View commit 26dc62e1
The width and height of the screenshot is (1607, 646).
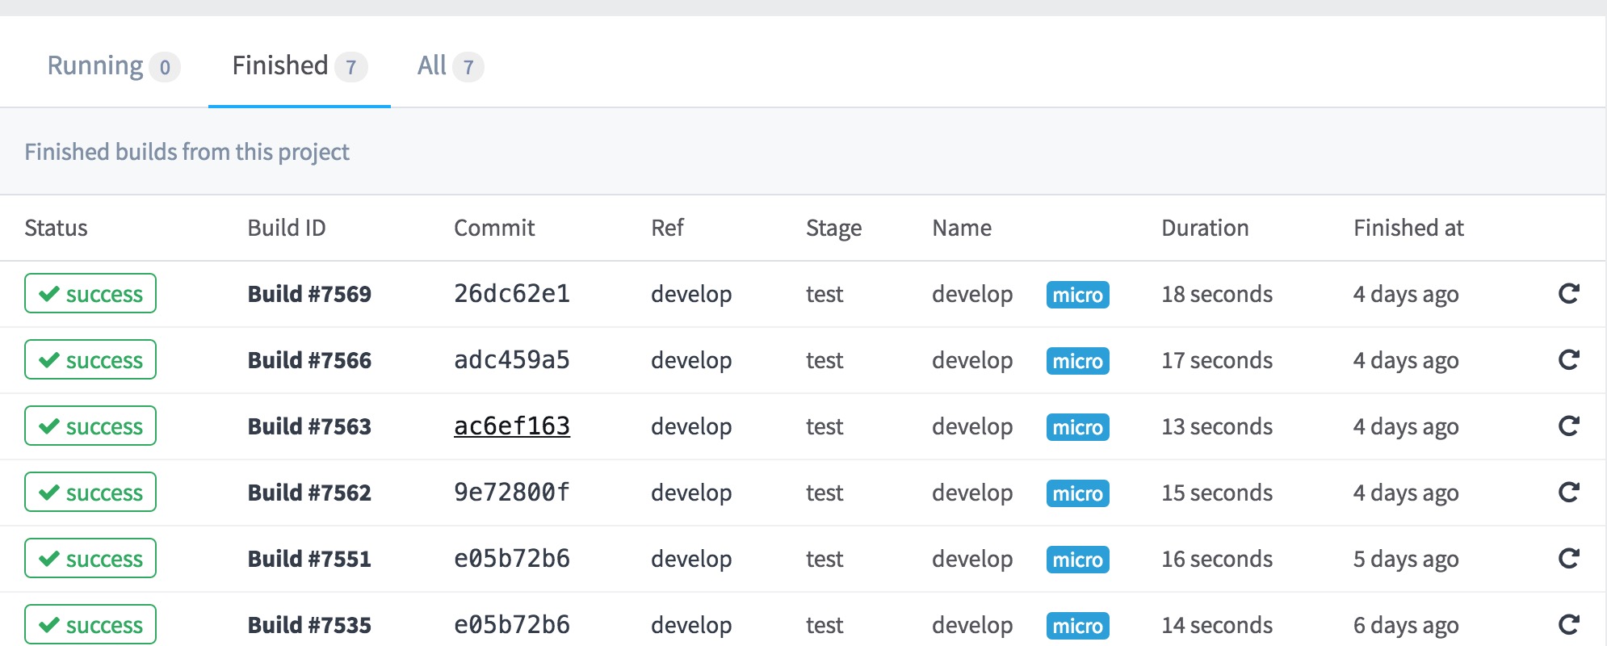pos(512,294)
